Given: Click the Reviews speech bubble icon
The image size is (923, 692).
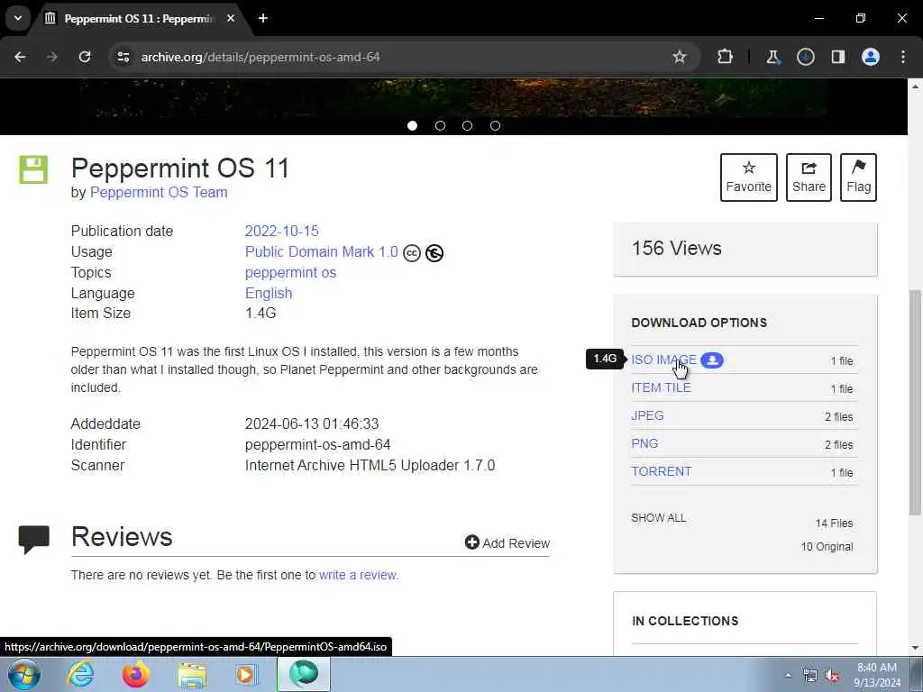Looking at the screenshot, I should (33, 539).
